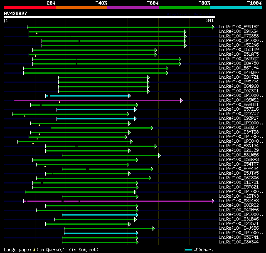The width and height of the screenshot is (266, 253).
Task: Select label UniRef100_Q1E731
Action: pos(239,183)
